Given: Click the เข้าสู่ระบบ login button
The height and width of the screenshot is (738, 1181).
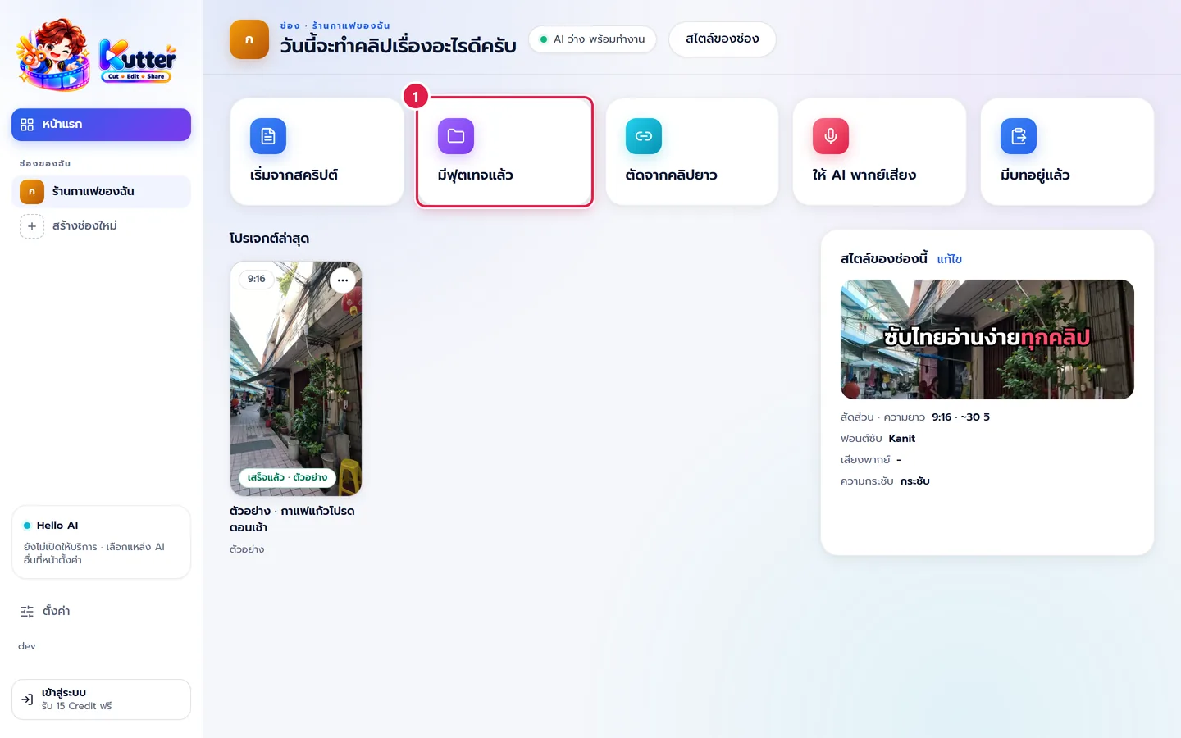Looking at the screenshot, I should point(101,699).
